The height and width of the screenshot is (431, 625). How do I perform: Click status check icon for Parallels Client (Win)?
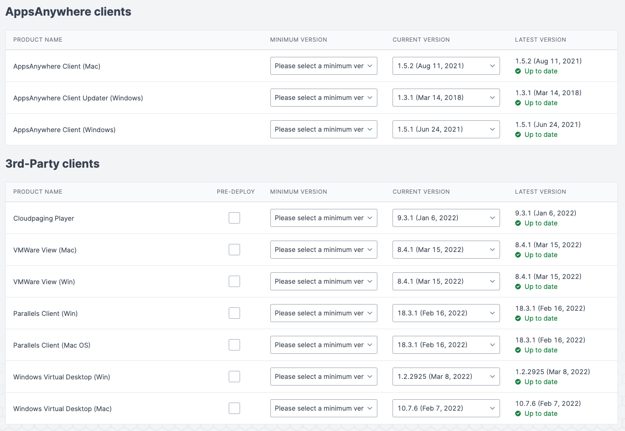pyautogui.click(x=518, y=319)
